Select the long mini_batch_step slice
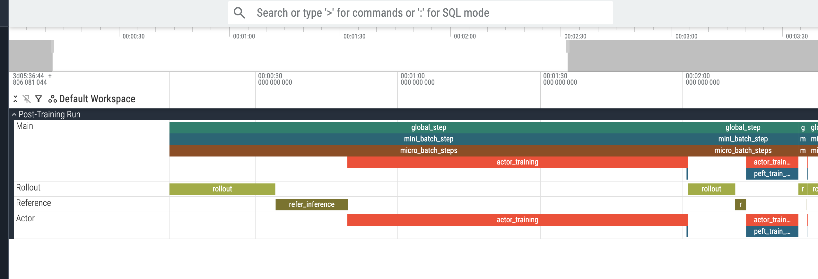This screenshot has height=279, width=818. pos(429,139)
